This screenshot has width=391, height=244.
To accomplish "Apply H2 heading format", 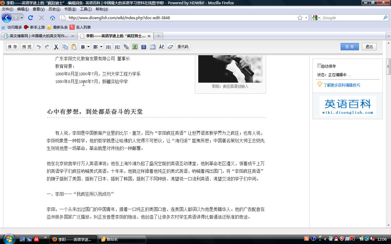I will coord(117,47).
